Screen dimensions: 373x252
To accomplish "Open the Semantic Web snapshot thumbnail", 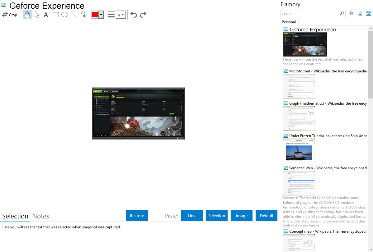I will click(299, 183).
